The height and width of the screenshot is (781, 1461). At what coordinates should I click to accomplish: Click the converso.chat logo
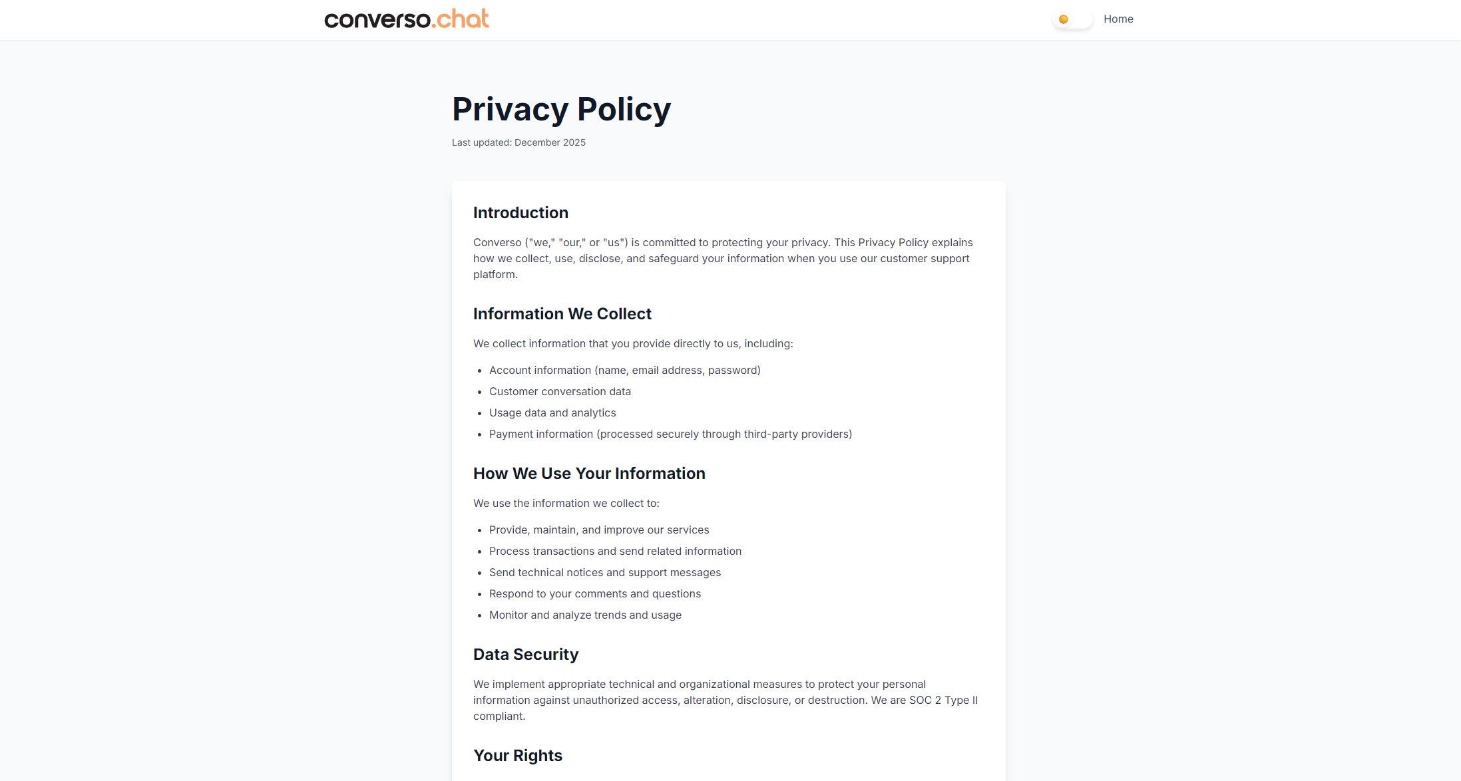(x=407, y=19)
